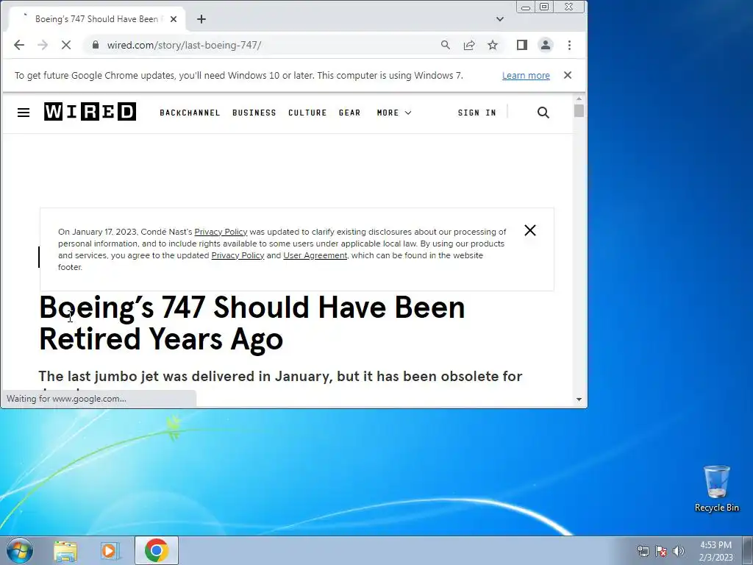Image resolution: width=753 pixels, height=565 pixels.
Task: Open WIRED site search icon
Action: pos(543,113)
